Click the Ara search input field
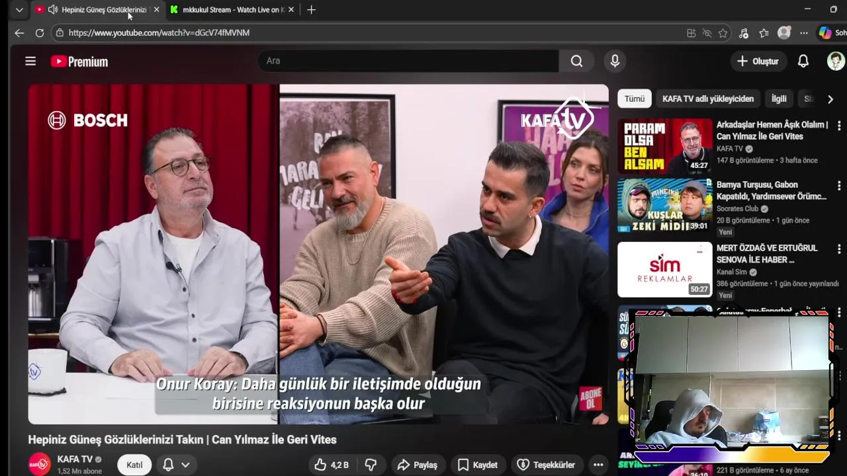This screenshot has width=847, height=476. tap(408, 61)
